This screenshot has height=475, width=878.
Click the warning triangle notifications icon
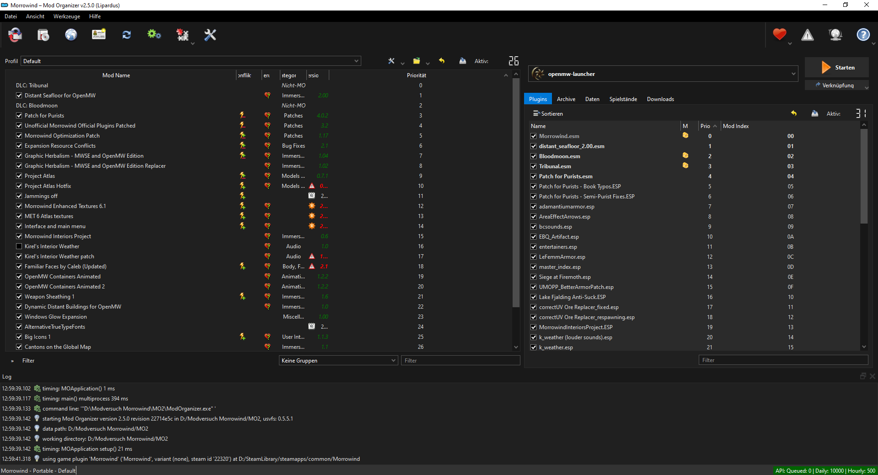pos(808,35)
